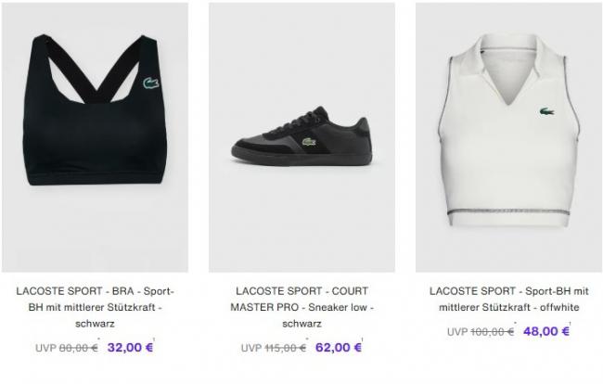Click the crossed-out UVP 80,00 € price
The width and height of the screenshot is (603, 384).
(x=67, y=348)
